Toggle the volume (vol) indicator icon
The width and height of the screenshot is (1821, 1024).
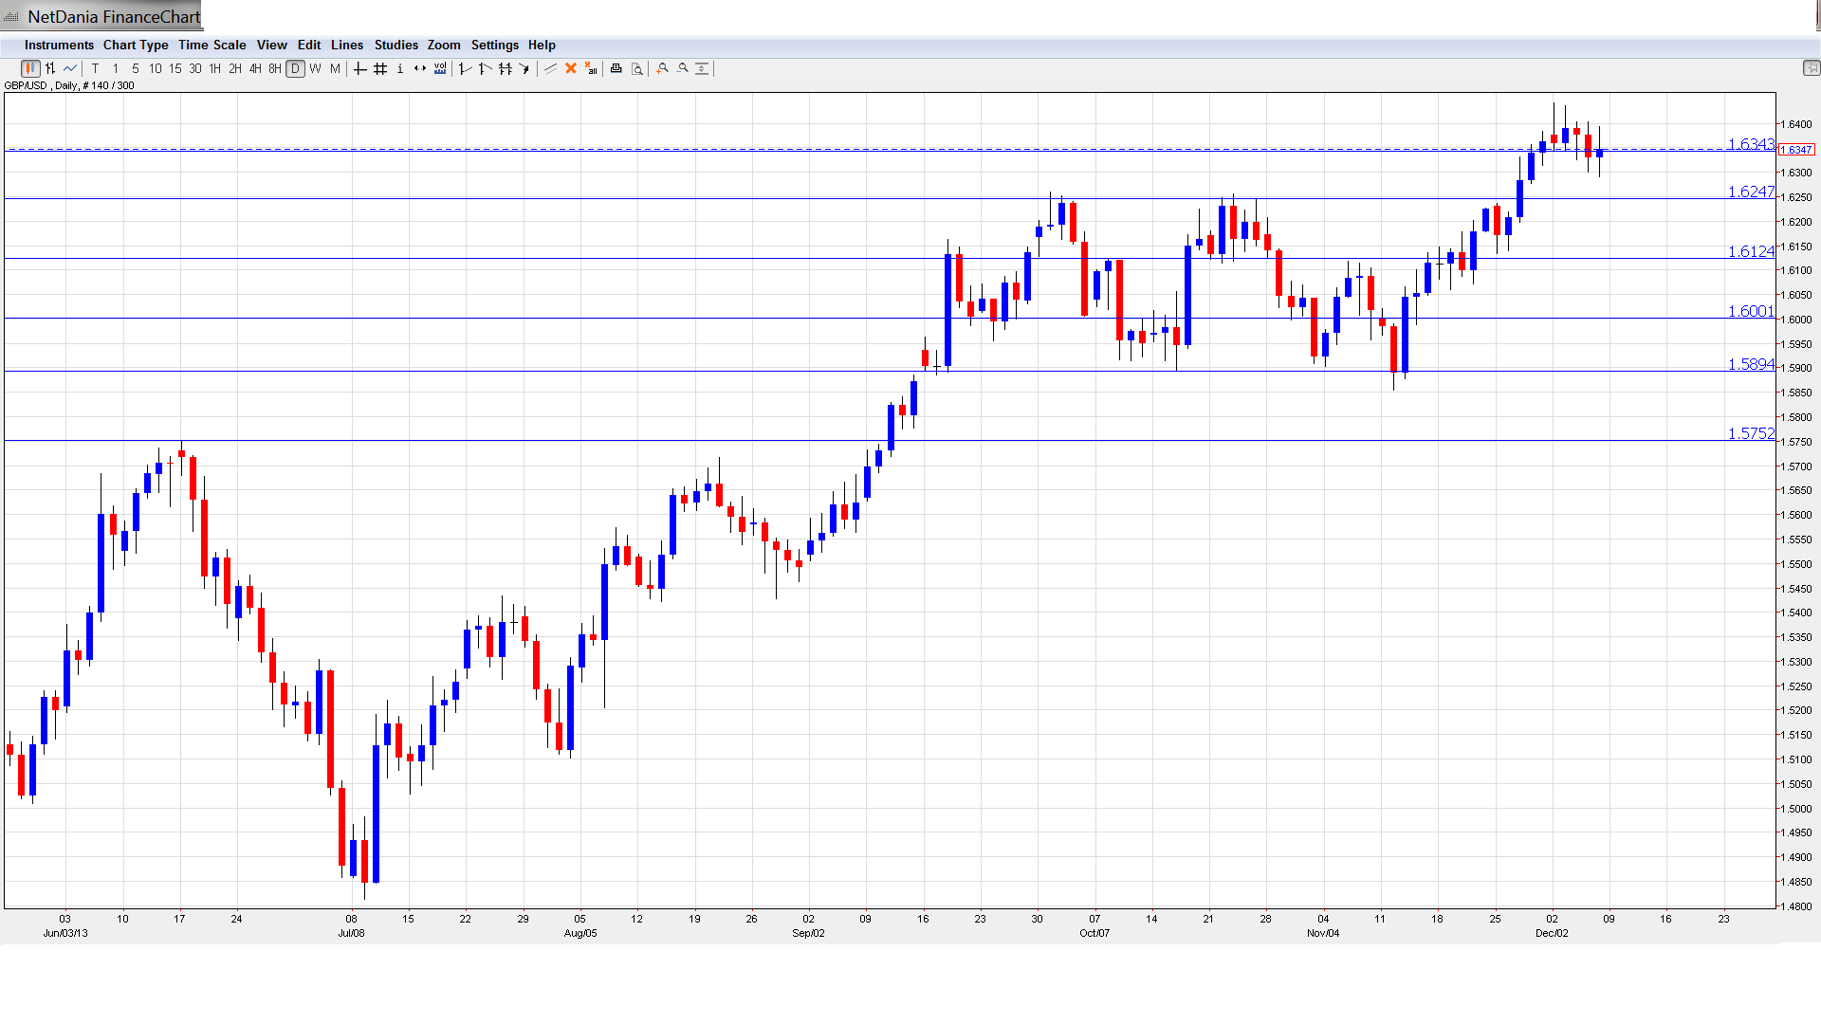(x=440, y=68)
